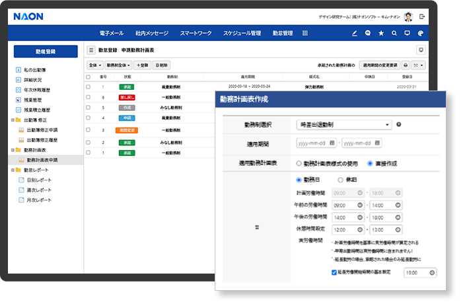
Task: Click the star favorites icon in top bar
Action: (x=380, y=33)
